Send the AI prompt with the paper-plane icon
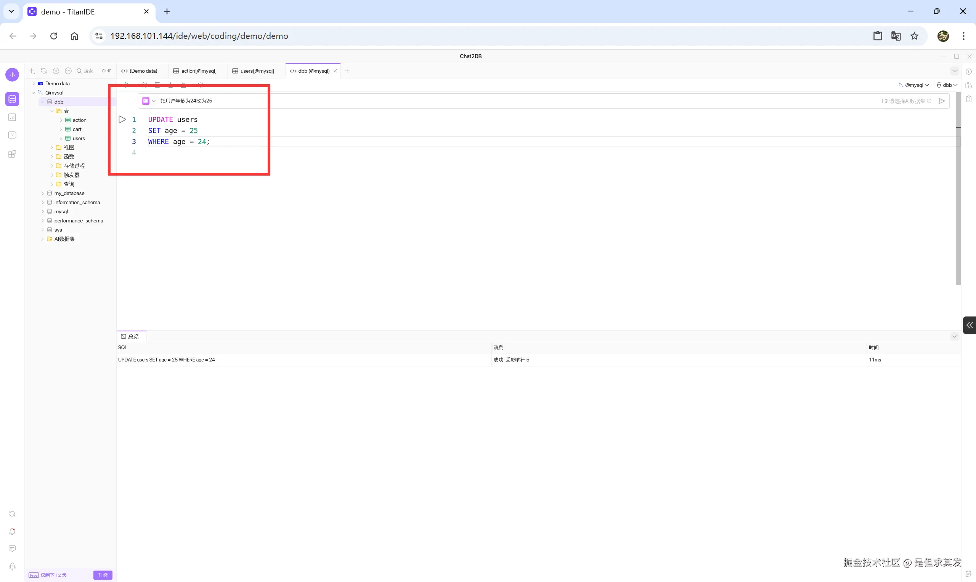 tap(941, 101)
